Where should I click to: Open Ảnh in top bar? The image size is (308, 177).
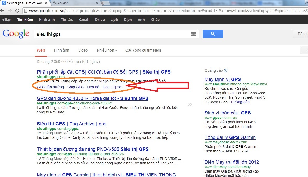tap(141, 20)
